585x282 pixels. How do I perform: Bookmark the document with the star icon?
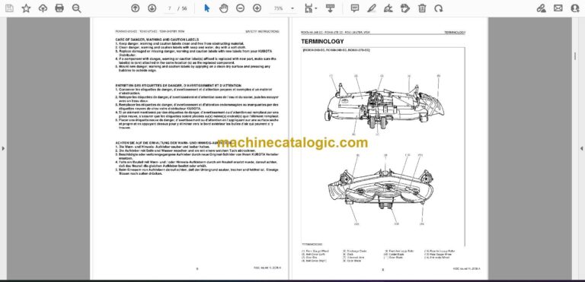click(26, 8)
